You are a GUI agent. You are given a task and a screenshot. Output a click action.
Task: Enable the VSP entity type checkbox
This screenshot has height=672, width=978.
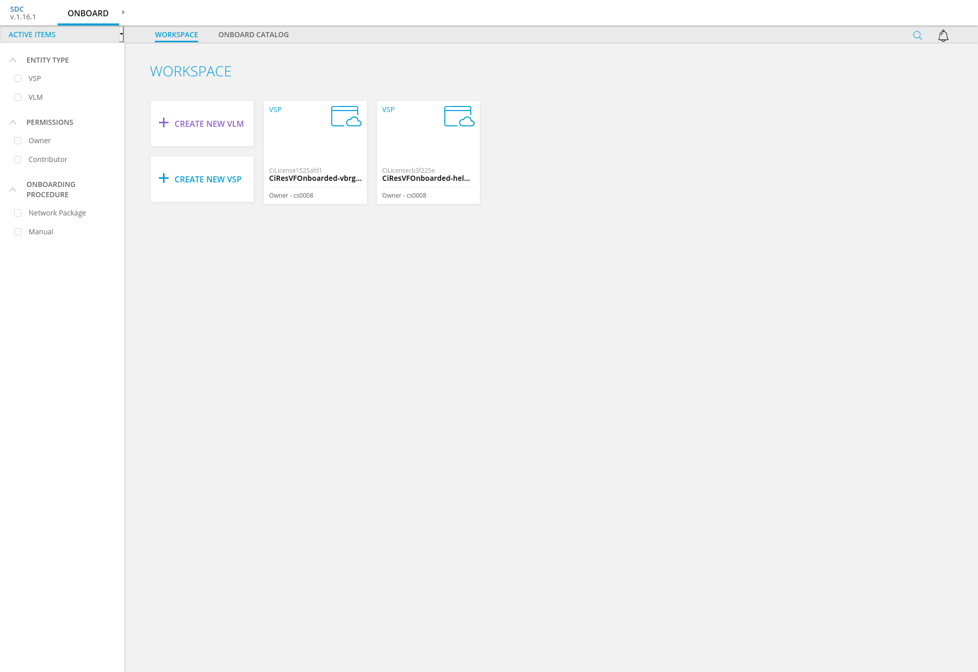(x=18, y=78)
